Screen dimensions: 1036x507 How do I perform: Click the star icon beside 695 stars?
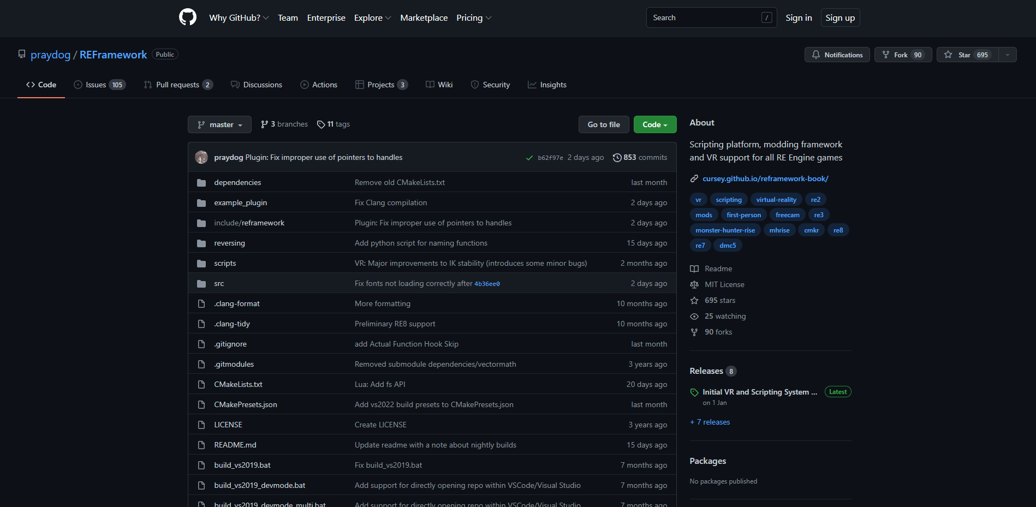(x=694, y=300)
